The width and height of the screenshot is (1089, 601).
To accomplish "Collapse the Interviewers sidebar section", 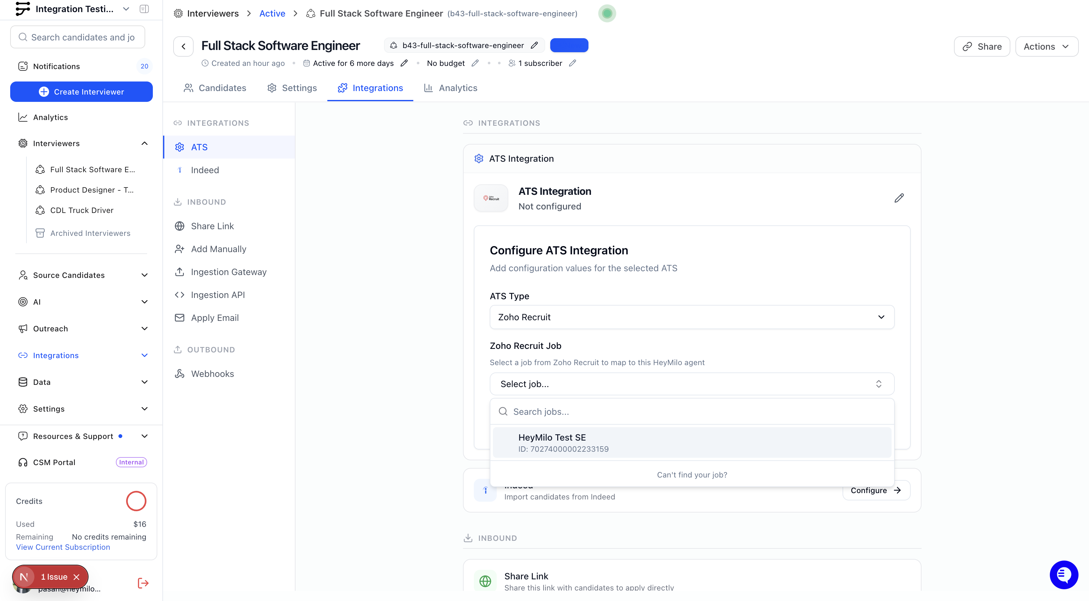I will [144, 143].
